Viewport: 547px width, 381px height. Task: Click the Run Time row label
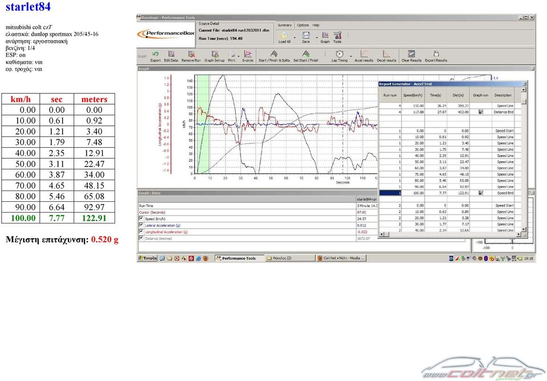coord(146,206)
